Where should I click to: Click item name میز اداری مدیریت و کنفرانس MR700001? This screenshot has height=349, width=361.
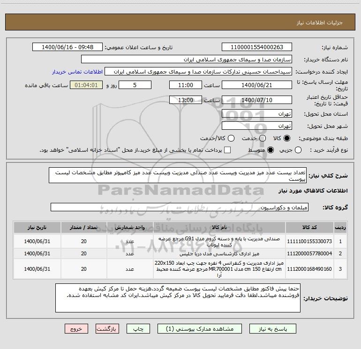click(x=219, y=269)
